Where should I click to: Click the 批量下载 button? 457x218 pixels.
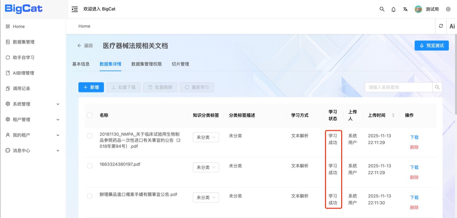coord(123,87)
